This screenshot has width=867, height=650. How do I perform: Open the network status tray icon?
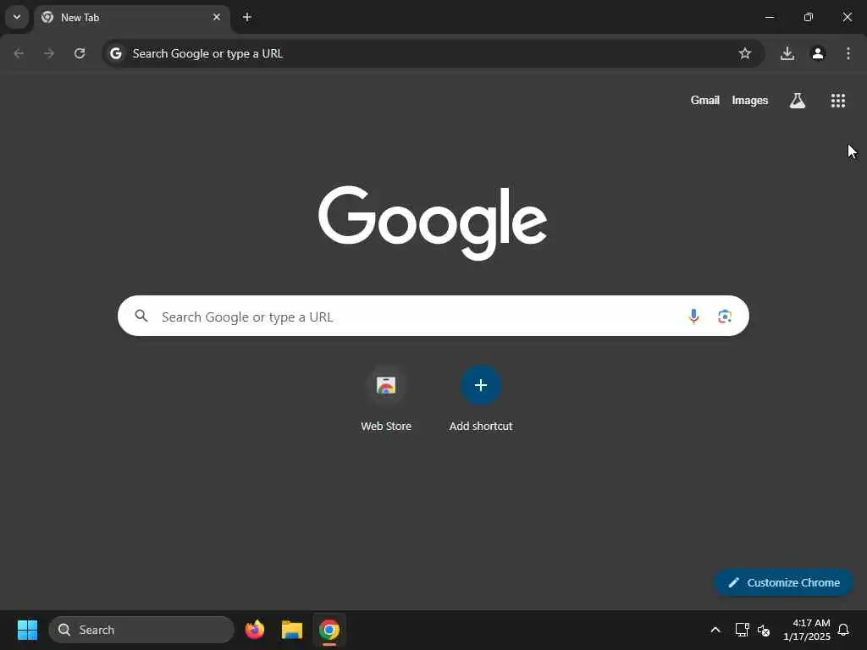(x=742, y=630)
